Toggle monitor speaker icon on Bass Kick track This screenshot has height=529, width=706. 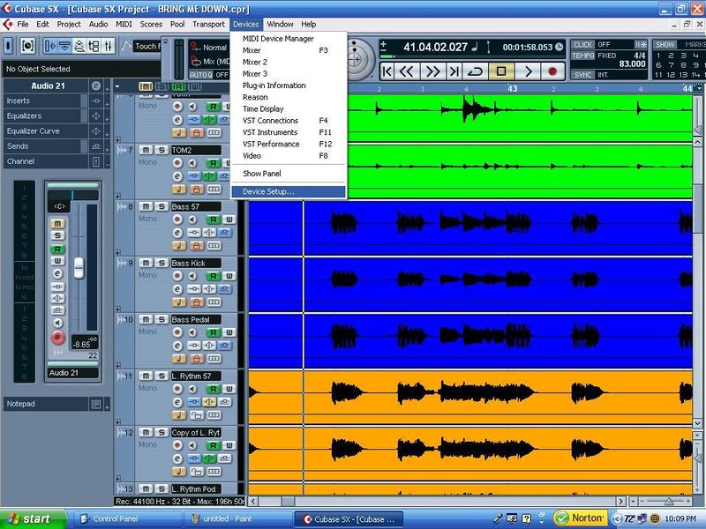tap(192, 276)
